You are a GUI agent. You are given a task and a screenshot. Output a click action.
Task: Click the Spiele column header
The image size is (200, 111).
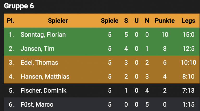[x=110, y=21]
